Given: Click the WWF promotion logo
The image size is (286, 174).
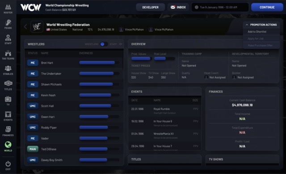Looking at the screenshot, I should click(x=37, y=27).
